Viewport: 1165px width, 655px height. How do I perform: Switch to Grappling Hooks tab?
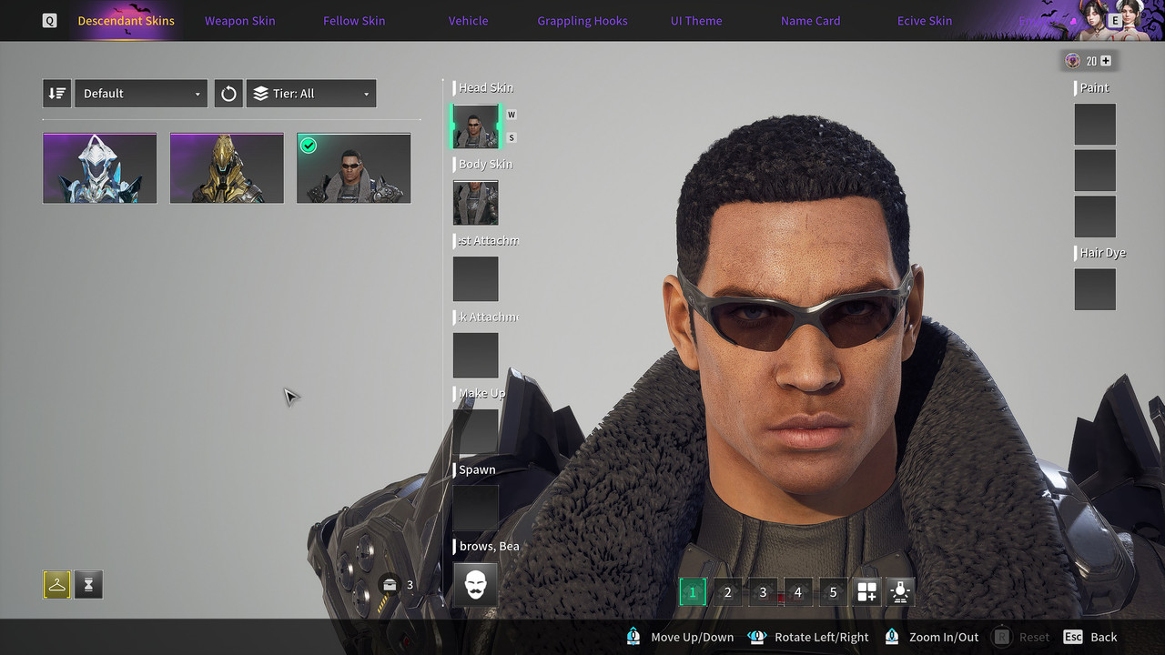[582, 20]
